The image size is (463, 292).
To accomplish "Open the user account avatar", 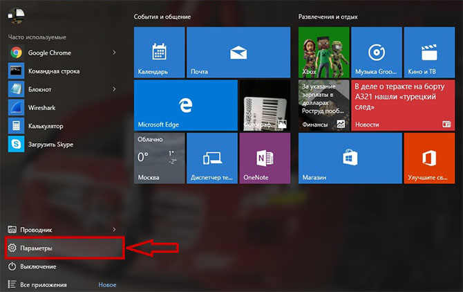I will point(16,15).
